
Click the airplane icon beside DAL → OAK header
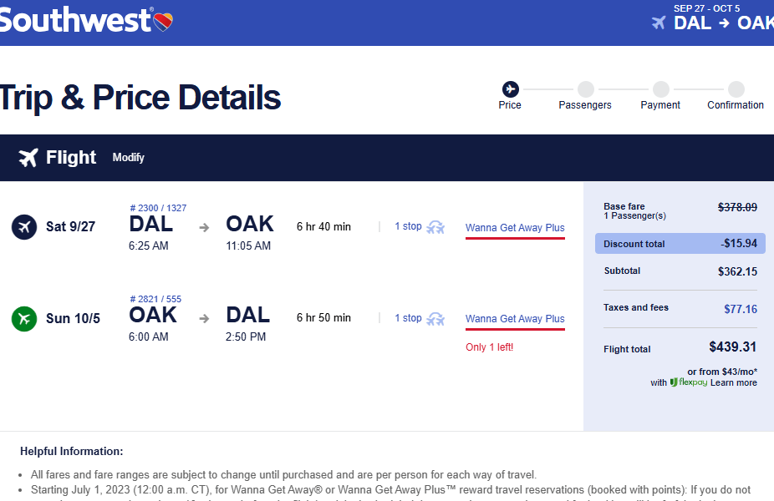(x=659, y=23)
